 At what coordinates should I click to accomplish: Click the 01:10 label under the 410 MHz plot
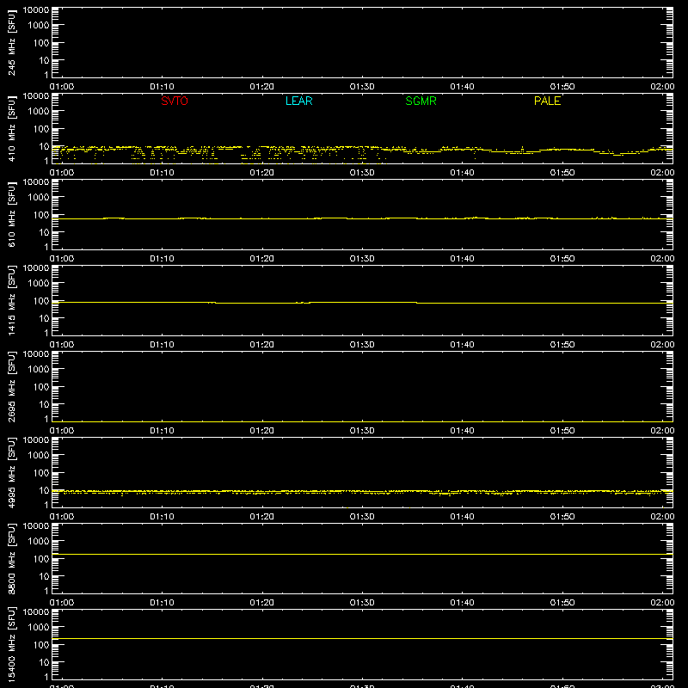click(162, 173)
